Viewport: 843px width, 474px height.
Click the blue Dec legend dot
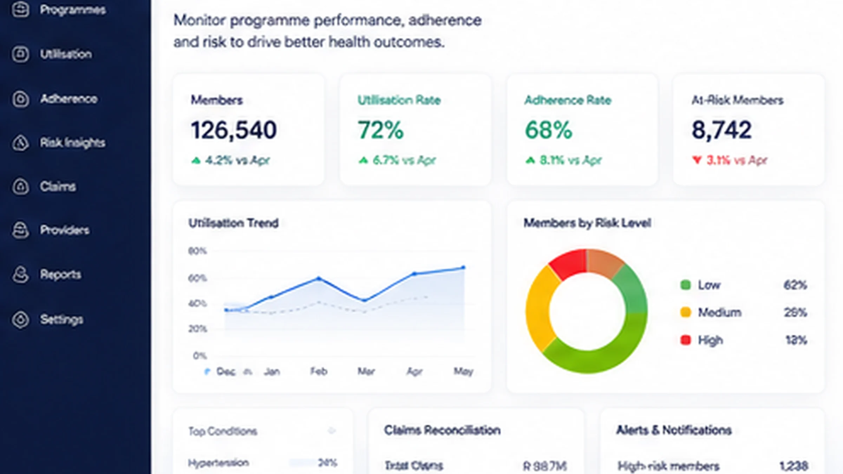click(x=207, y=371)
